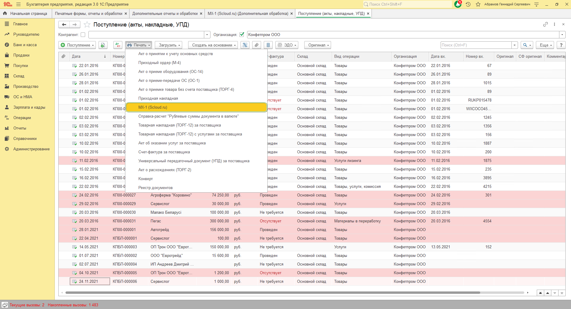Toggle the Контрагент filter checkbox
This screenshot has width=571, height=309.
(83, 35)
